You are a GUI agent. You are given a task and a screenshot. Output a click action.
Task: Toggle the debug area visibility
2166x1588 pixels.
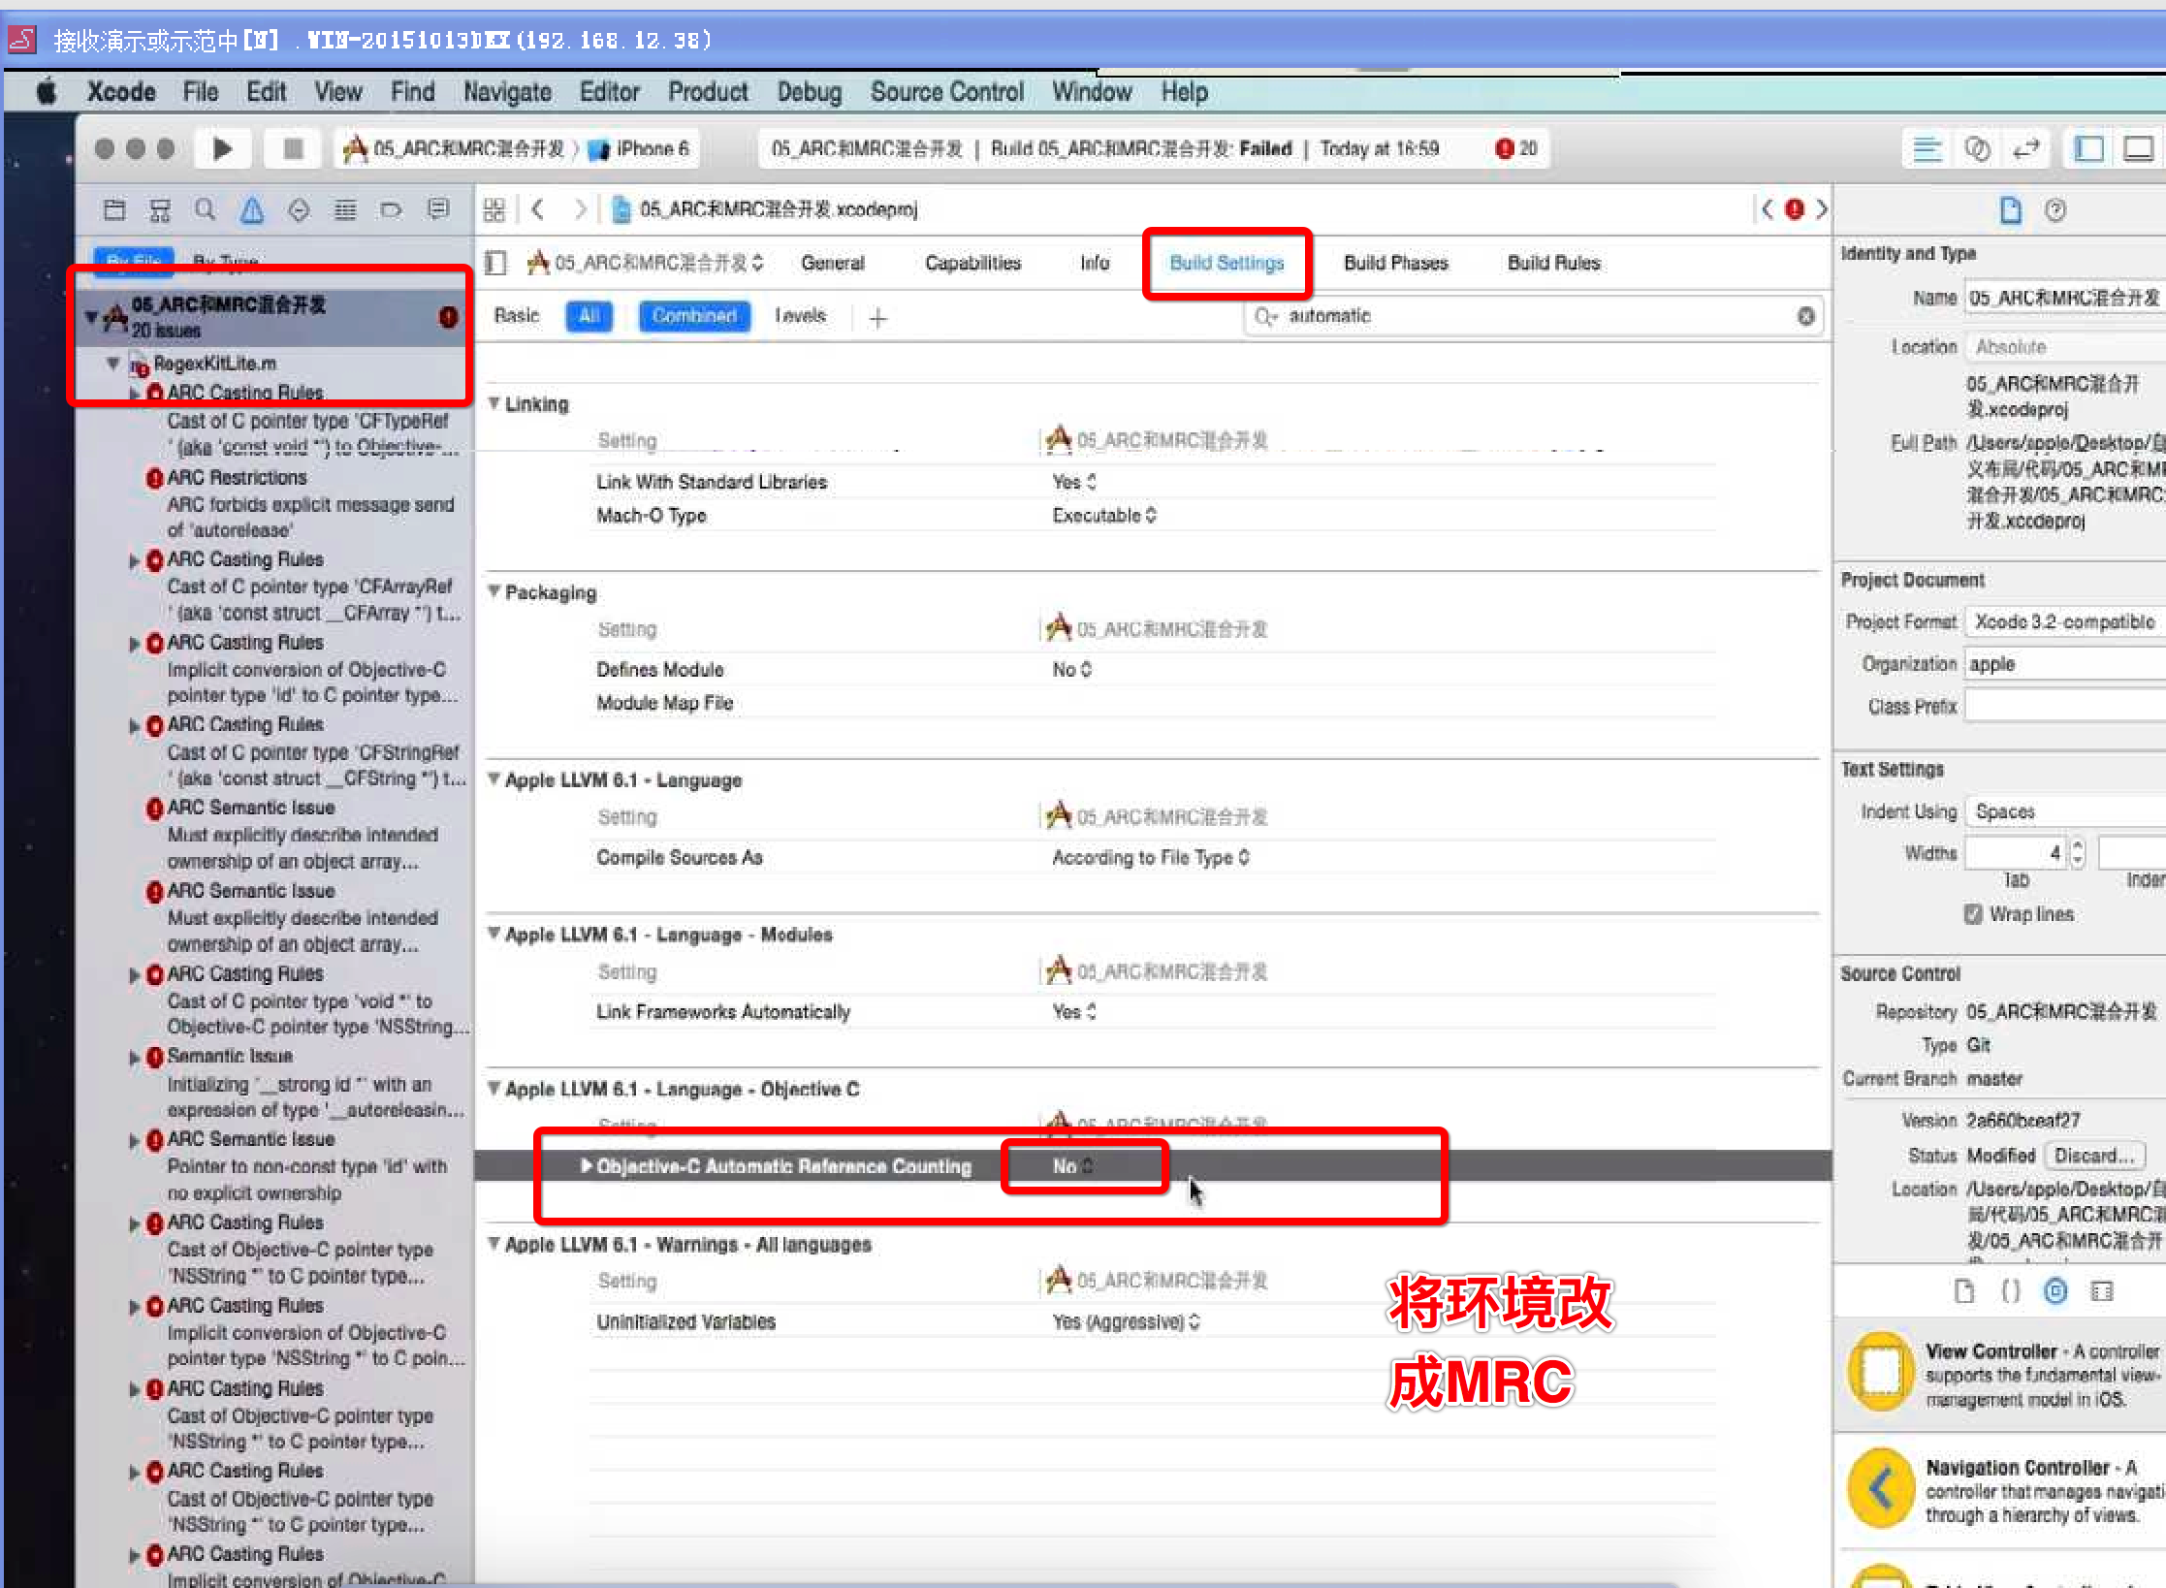(x=2138, y=149)
